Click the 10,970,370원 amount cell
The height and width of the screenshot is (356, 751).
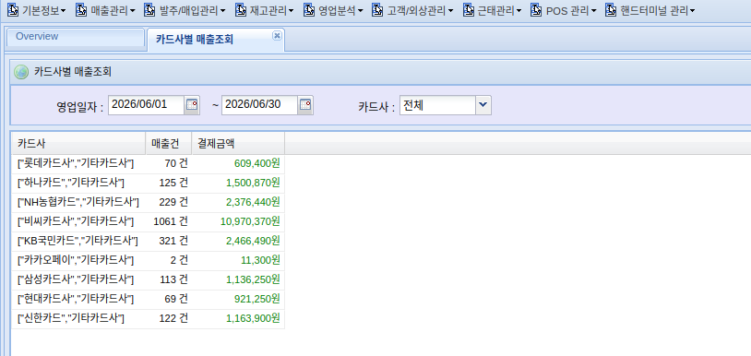[x=238, y=222]
